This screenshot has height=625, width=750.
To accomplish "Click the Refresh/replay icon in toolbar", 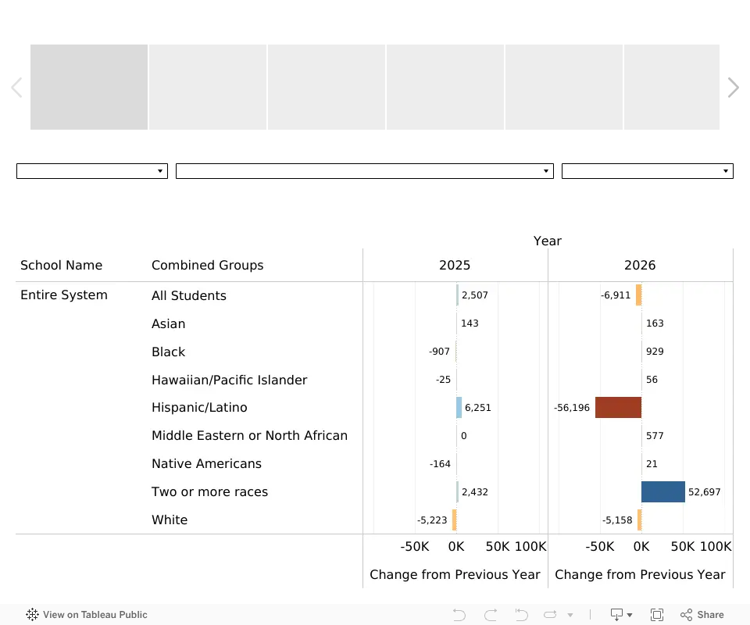I will pos(551,615).
